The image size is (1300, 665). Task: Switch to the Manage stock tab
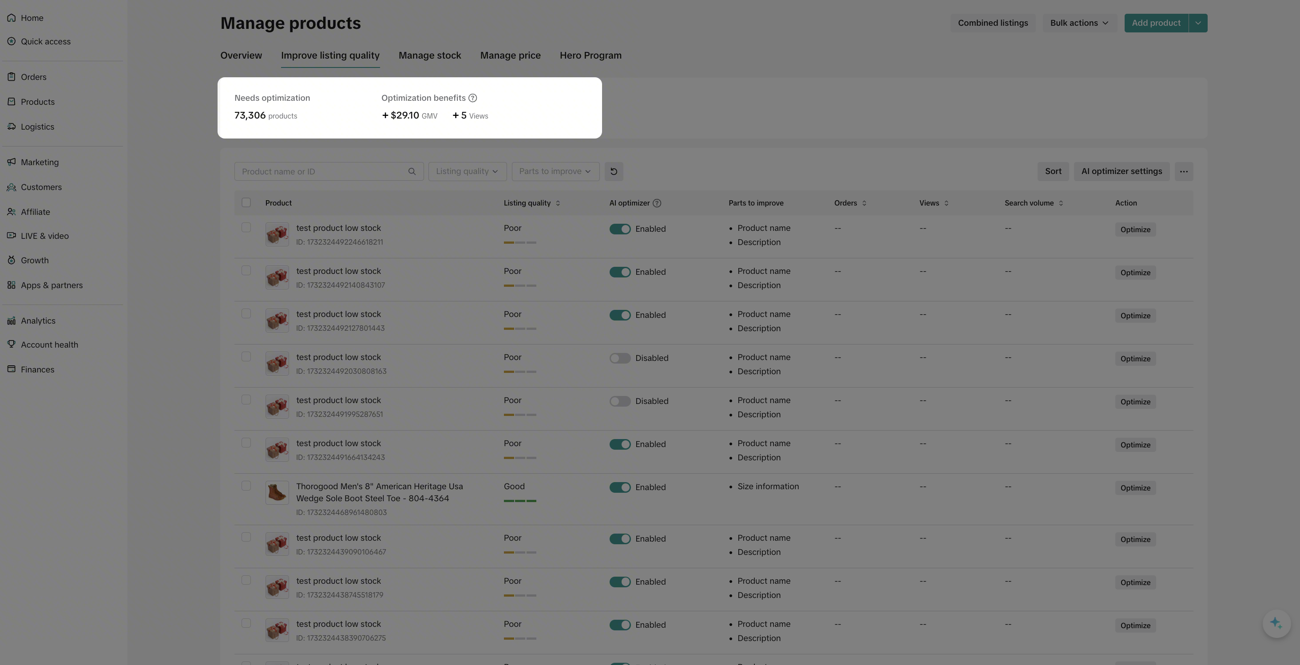429,55
